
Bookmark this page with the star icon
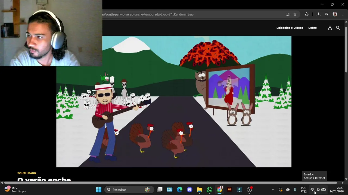(295, 14)
